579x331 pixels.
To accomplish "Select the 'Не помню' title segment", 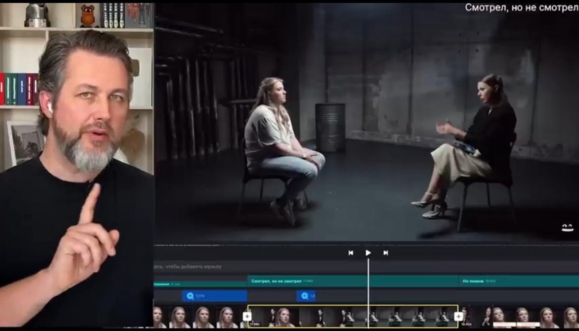I will pyautogui.click(x=519, y=281).
